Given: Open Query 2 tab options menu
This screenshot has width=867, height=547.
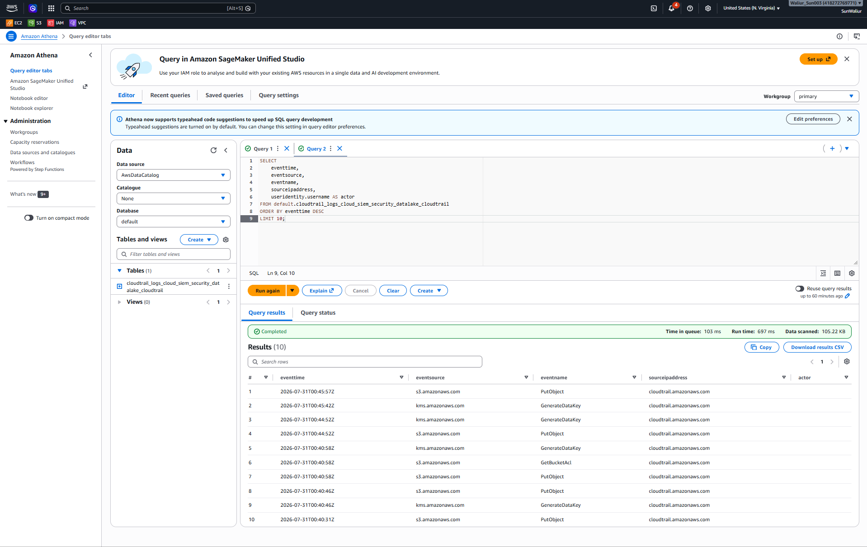Looking at the screenshot, I should (330, 148).
